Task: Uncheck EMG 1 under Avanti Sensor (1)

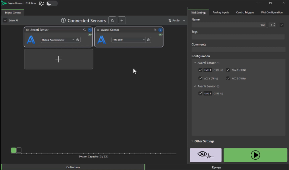Action: tap(200, 70)
